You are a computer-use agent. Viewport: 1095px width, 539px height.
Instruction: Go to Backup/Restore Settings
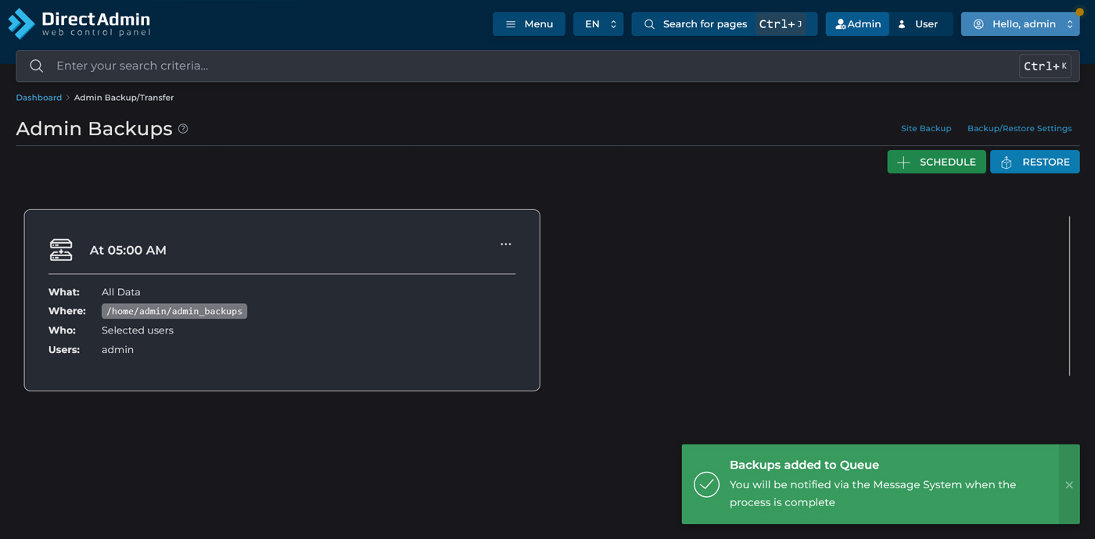click(x=1019, y=128)
